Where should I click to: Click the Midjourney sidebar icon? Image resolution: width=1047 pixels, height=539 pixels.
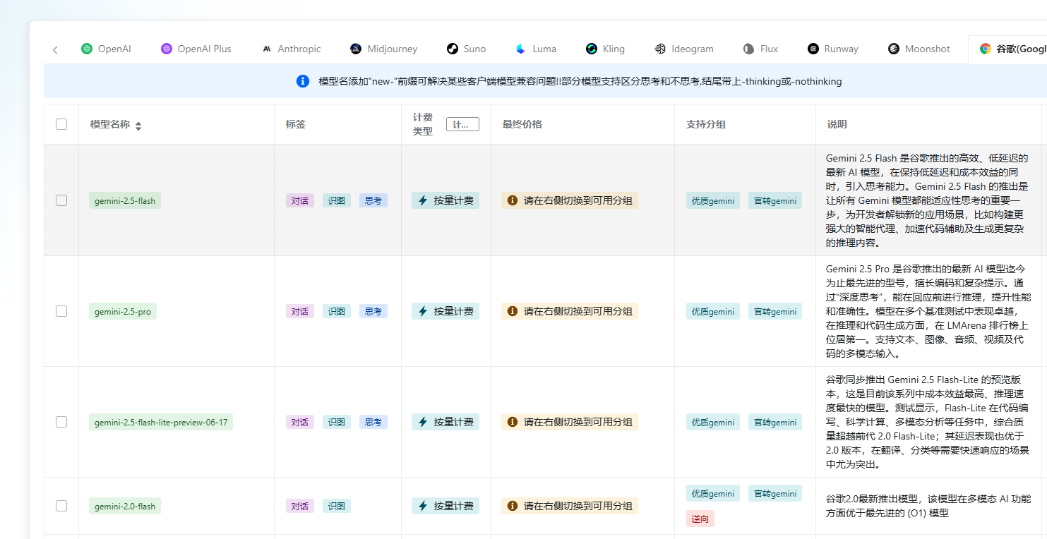coord(355,49)
